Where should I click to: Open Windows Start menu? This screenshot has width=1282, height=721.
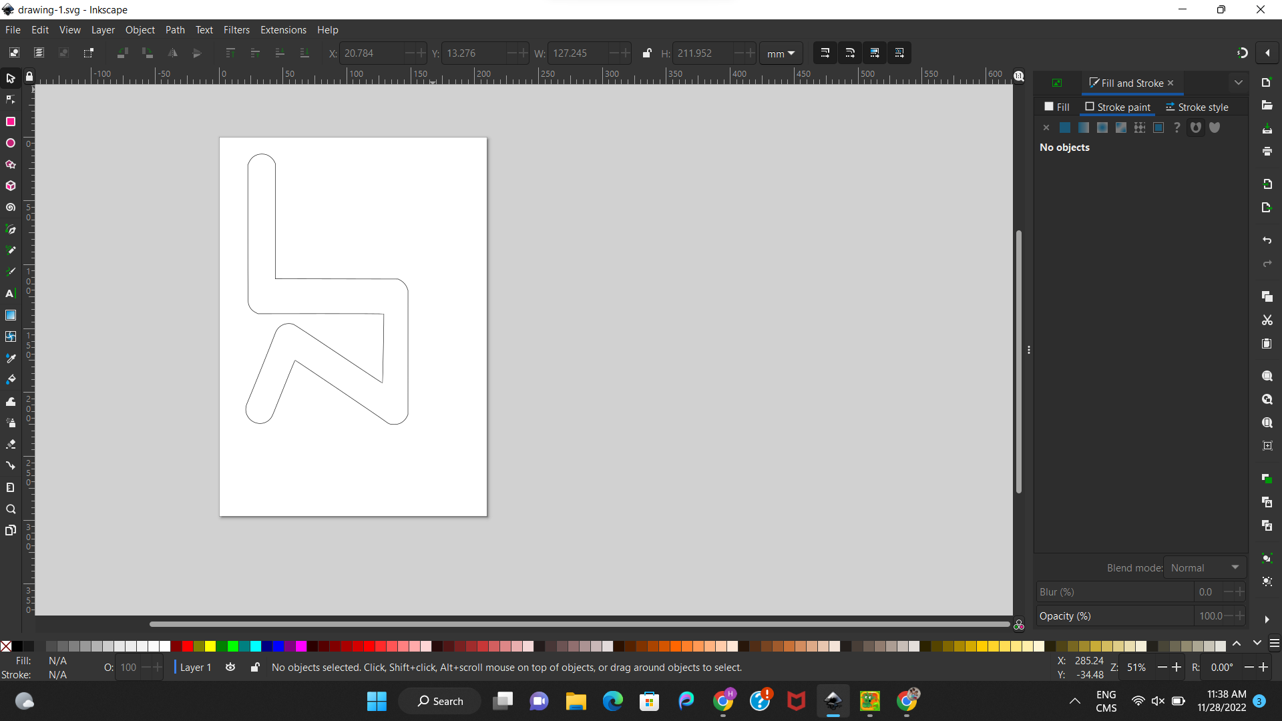[x=377, y=701]
